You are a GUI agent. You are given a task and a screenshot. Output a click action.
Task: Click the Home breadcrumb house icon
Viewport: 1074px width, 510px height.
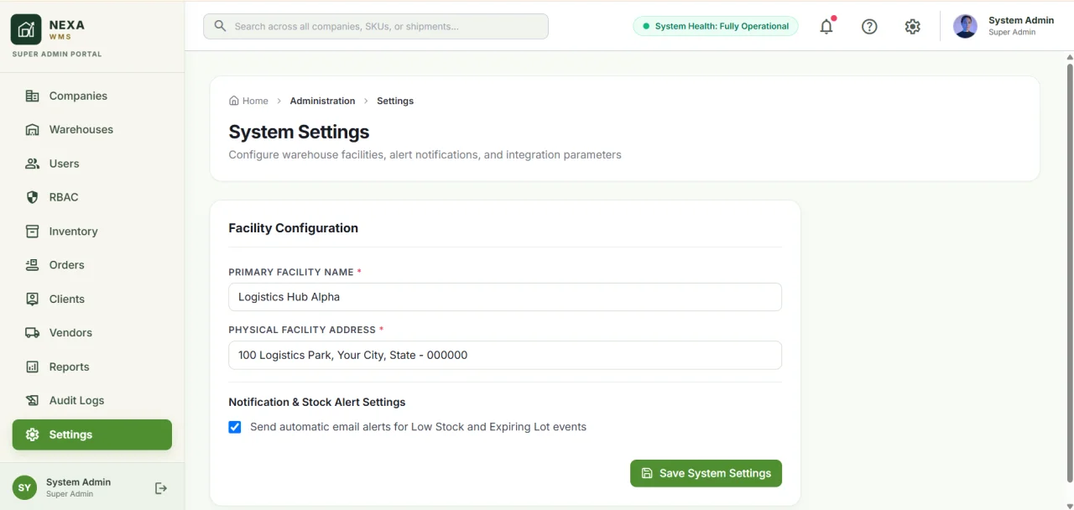click(x=234, y=101)
